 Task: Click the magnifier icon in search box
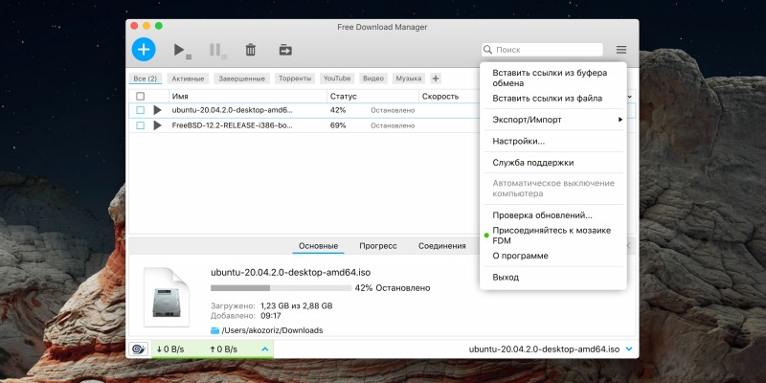[x=487, y=50]
